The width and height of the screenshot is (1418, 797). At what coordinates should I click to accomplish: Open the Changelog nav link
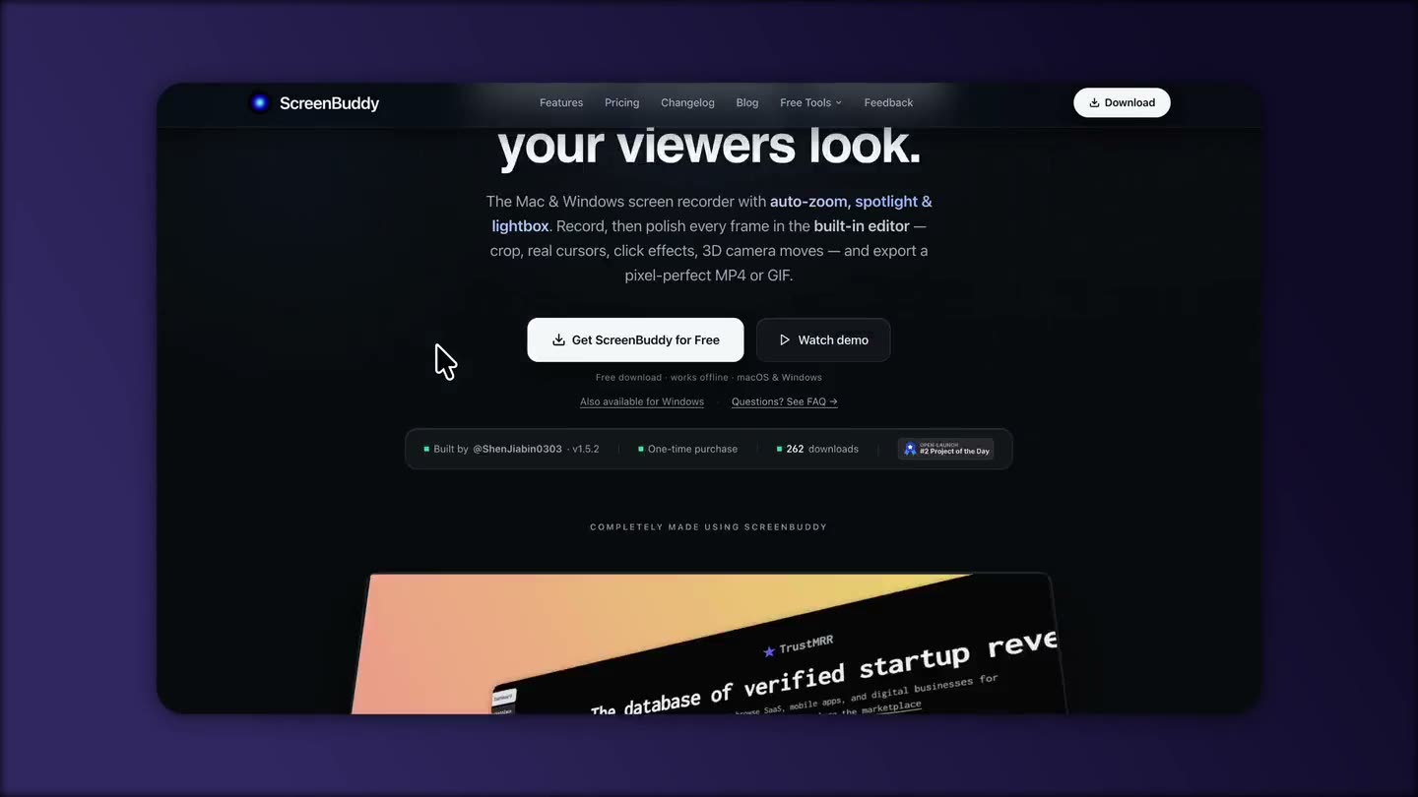[x=687, y=102]
